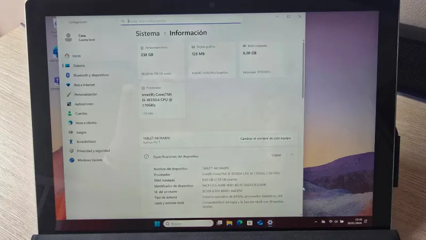Screen dimensions: 426x240
Task: Click the battery tray icon
Action: click(x=342, y=221)
